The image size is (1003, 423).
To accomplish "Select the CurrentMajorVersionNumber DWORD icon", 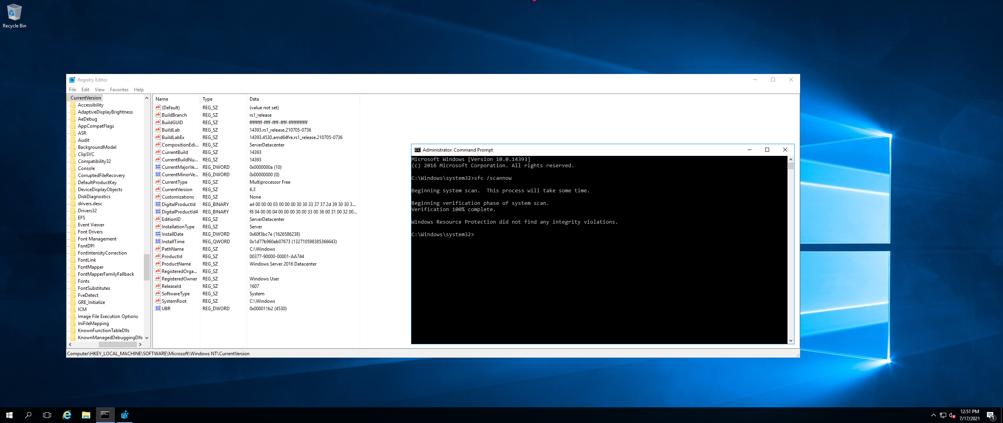I will tap(158, 167).
